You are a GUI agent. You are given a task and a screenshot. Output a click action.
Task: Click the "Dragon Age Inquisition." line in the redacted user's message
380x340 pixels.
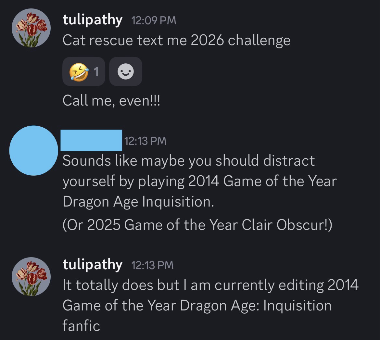point(138,202)
